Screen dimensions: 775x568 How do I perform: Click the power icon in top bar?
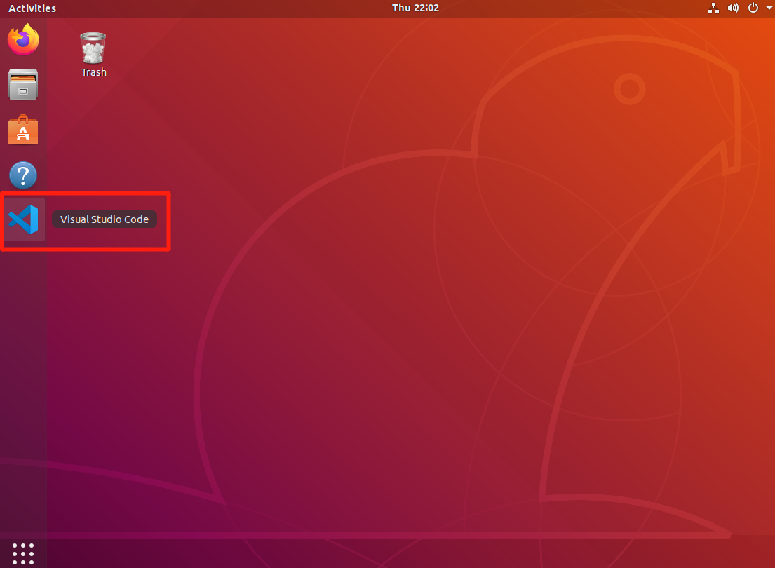tap(753, 8)
